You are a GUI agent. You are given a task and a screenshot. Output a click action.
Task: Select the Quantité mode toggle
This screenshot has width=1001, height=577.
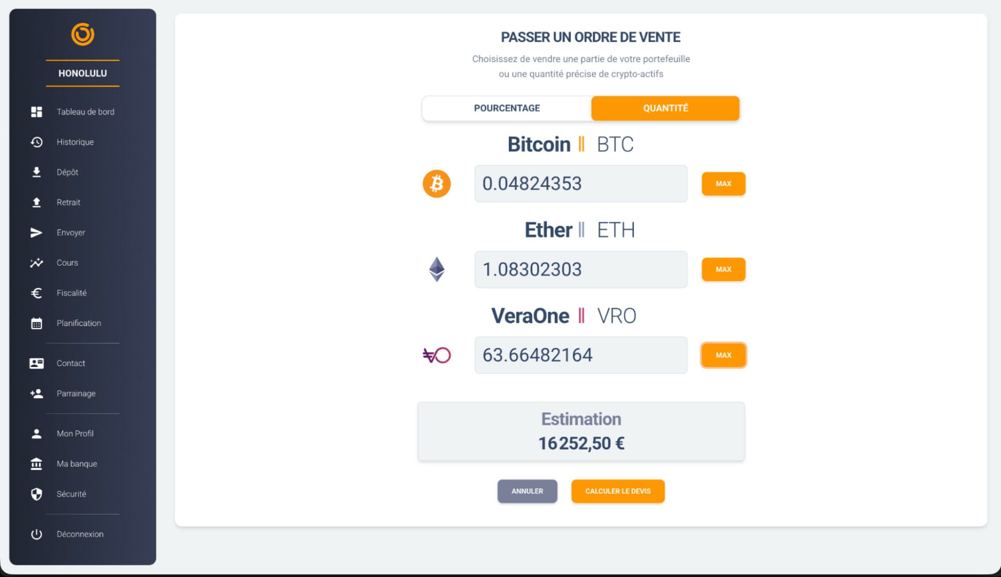pos(665,108)
